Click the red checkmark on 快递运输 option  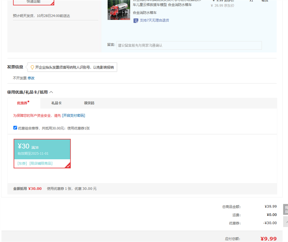[x=52, y=4]
